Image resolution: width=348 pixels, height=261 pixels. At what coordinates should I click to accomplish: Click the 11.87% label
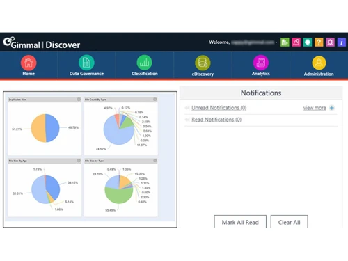click(142, 145)
